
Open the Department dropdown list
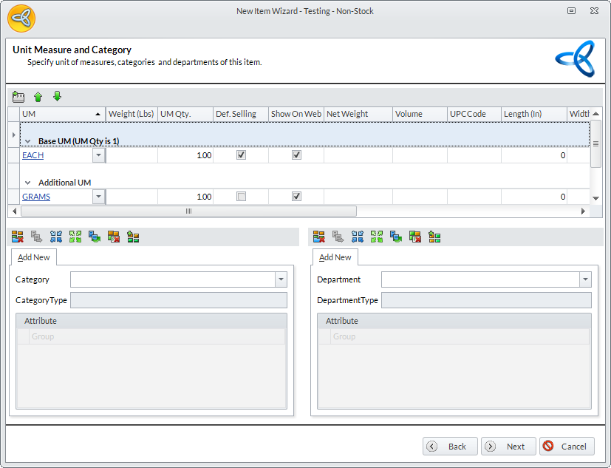[585, 279]
